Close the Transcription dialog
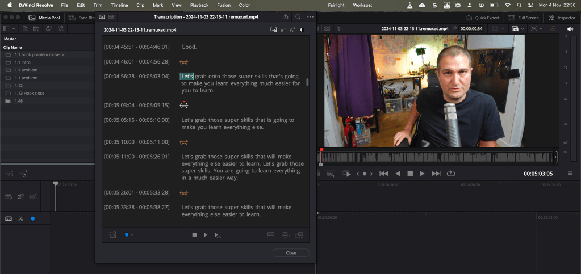Viewport: 581px width, 274px height. tap(291, 253)
